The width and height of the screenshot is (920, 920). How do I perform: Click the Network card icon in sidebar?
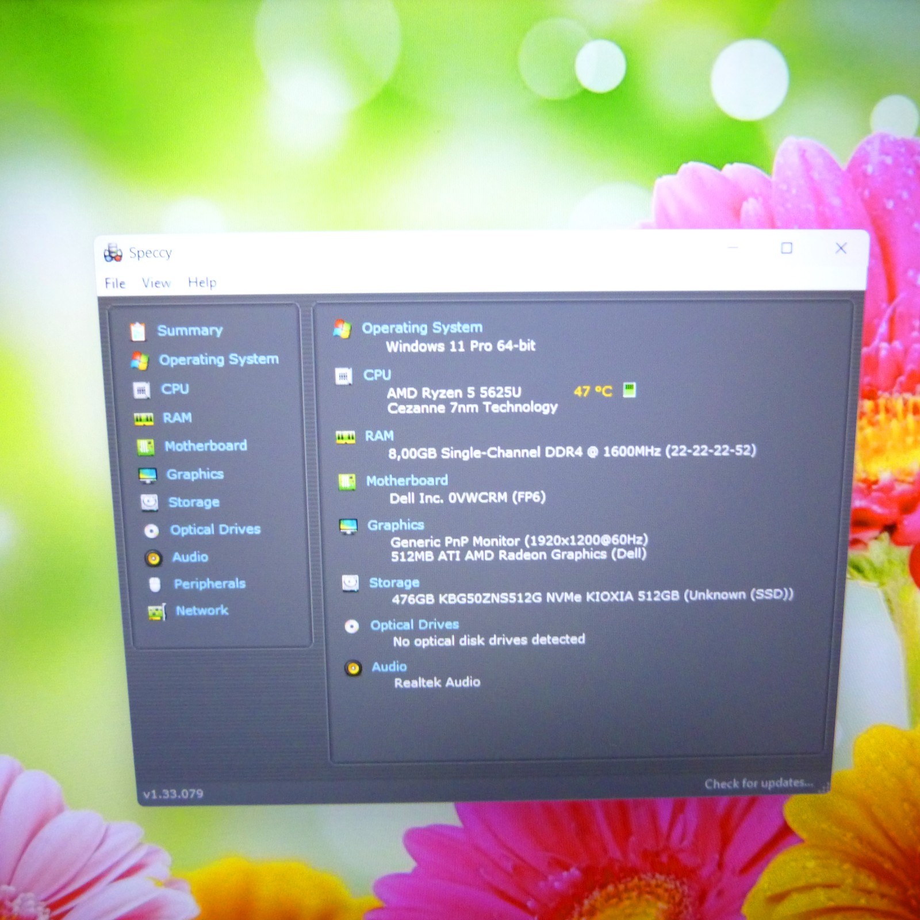[157, 612]
